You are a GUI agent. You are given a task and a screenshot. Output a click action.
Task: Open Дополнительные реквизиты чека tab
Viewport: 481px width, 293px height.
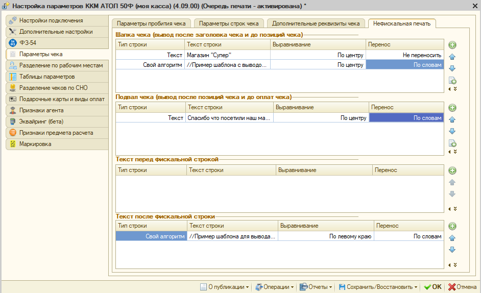coord(316,23)
